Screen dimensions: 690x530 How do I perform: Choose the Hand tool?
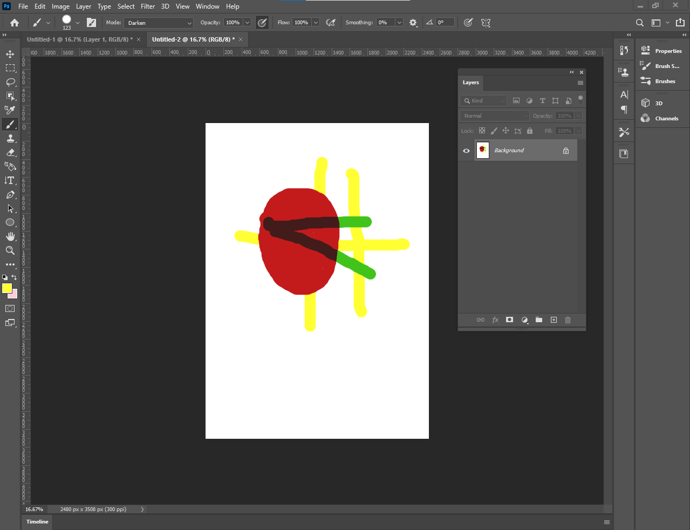10,236
